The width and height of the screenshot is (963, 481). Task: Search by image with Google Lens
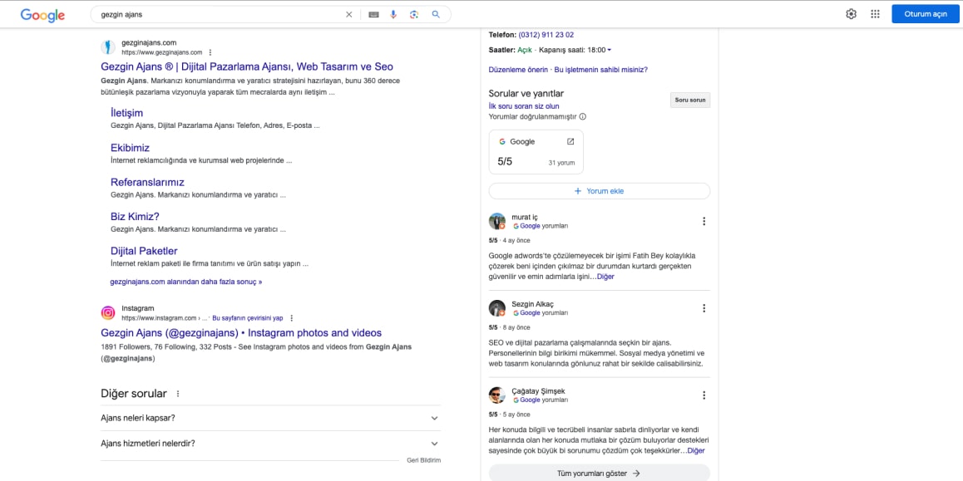[x=414, y=15]
